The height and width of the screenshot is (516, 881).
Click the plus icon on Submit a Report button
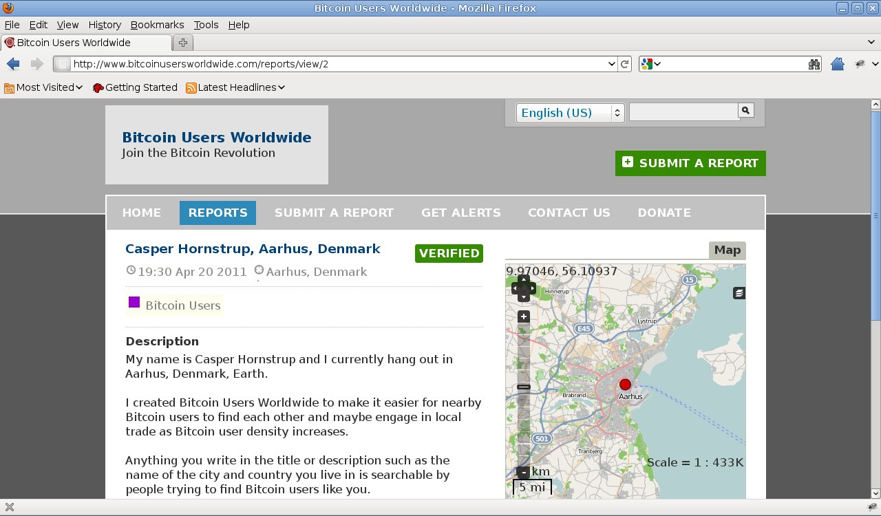[x=628, y=162]
